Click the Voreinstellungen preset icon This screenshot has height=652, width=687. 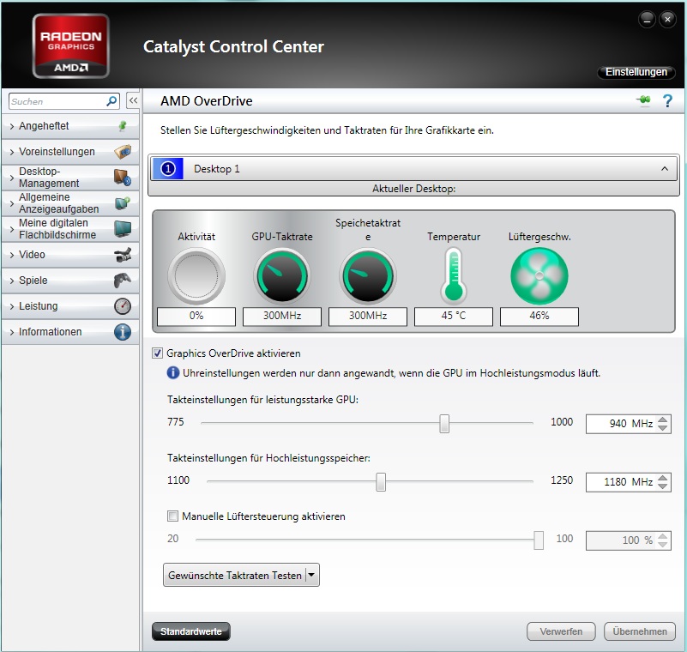point(123,152)
